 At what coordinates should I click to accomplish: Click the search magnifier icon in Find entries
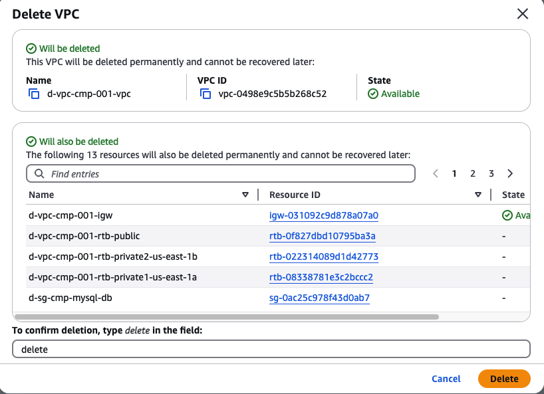39,174
